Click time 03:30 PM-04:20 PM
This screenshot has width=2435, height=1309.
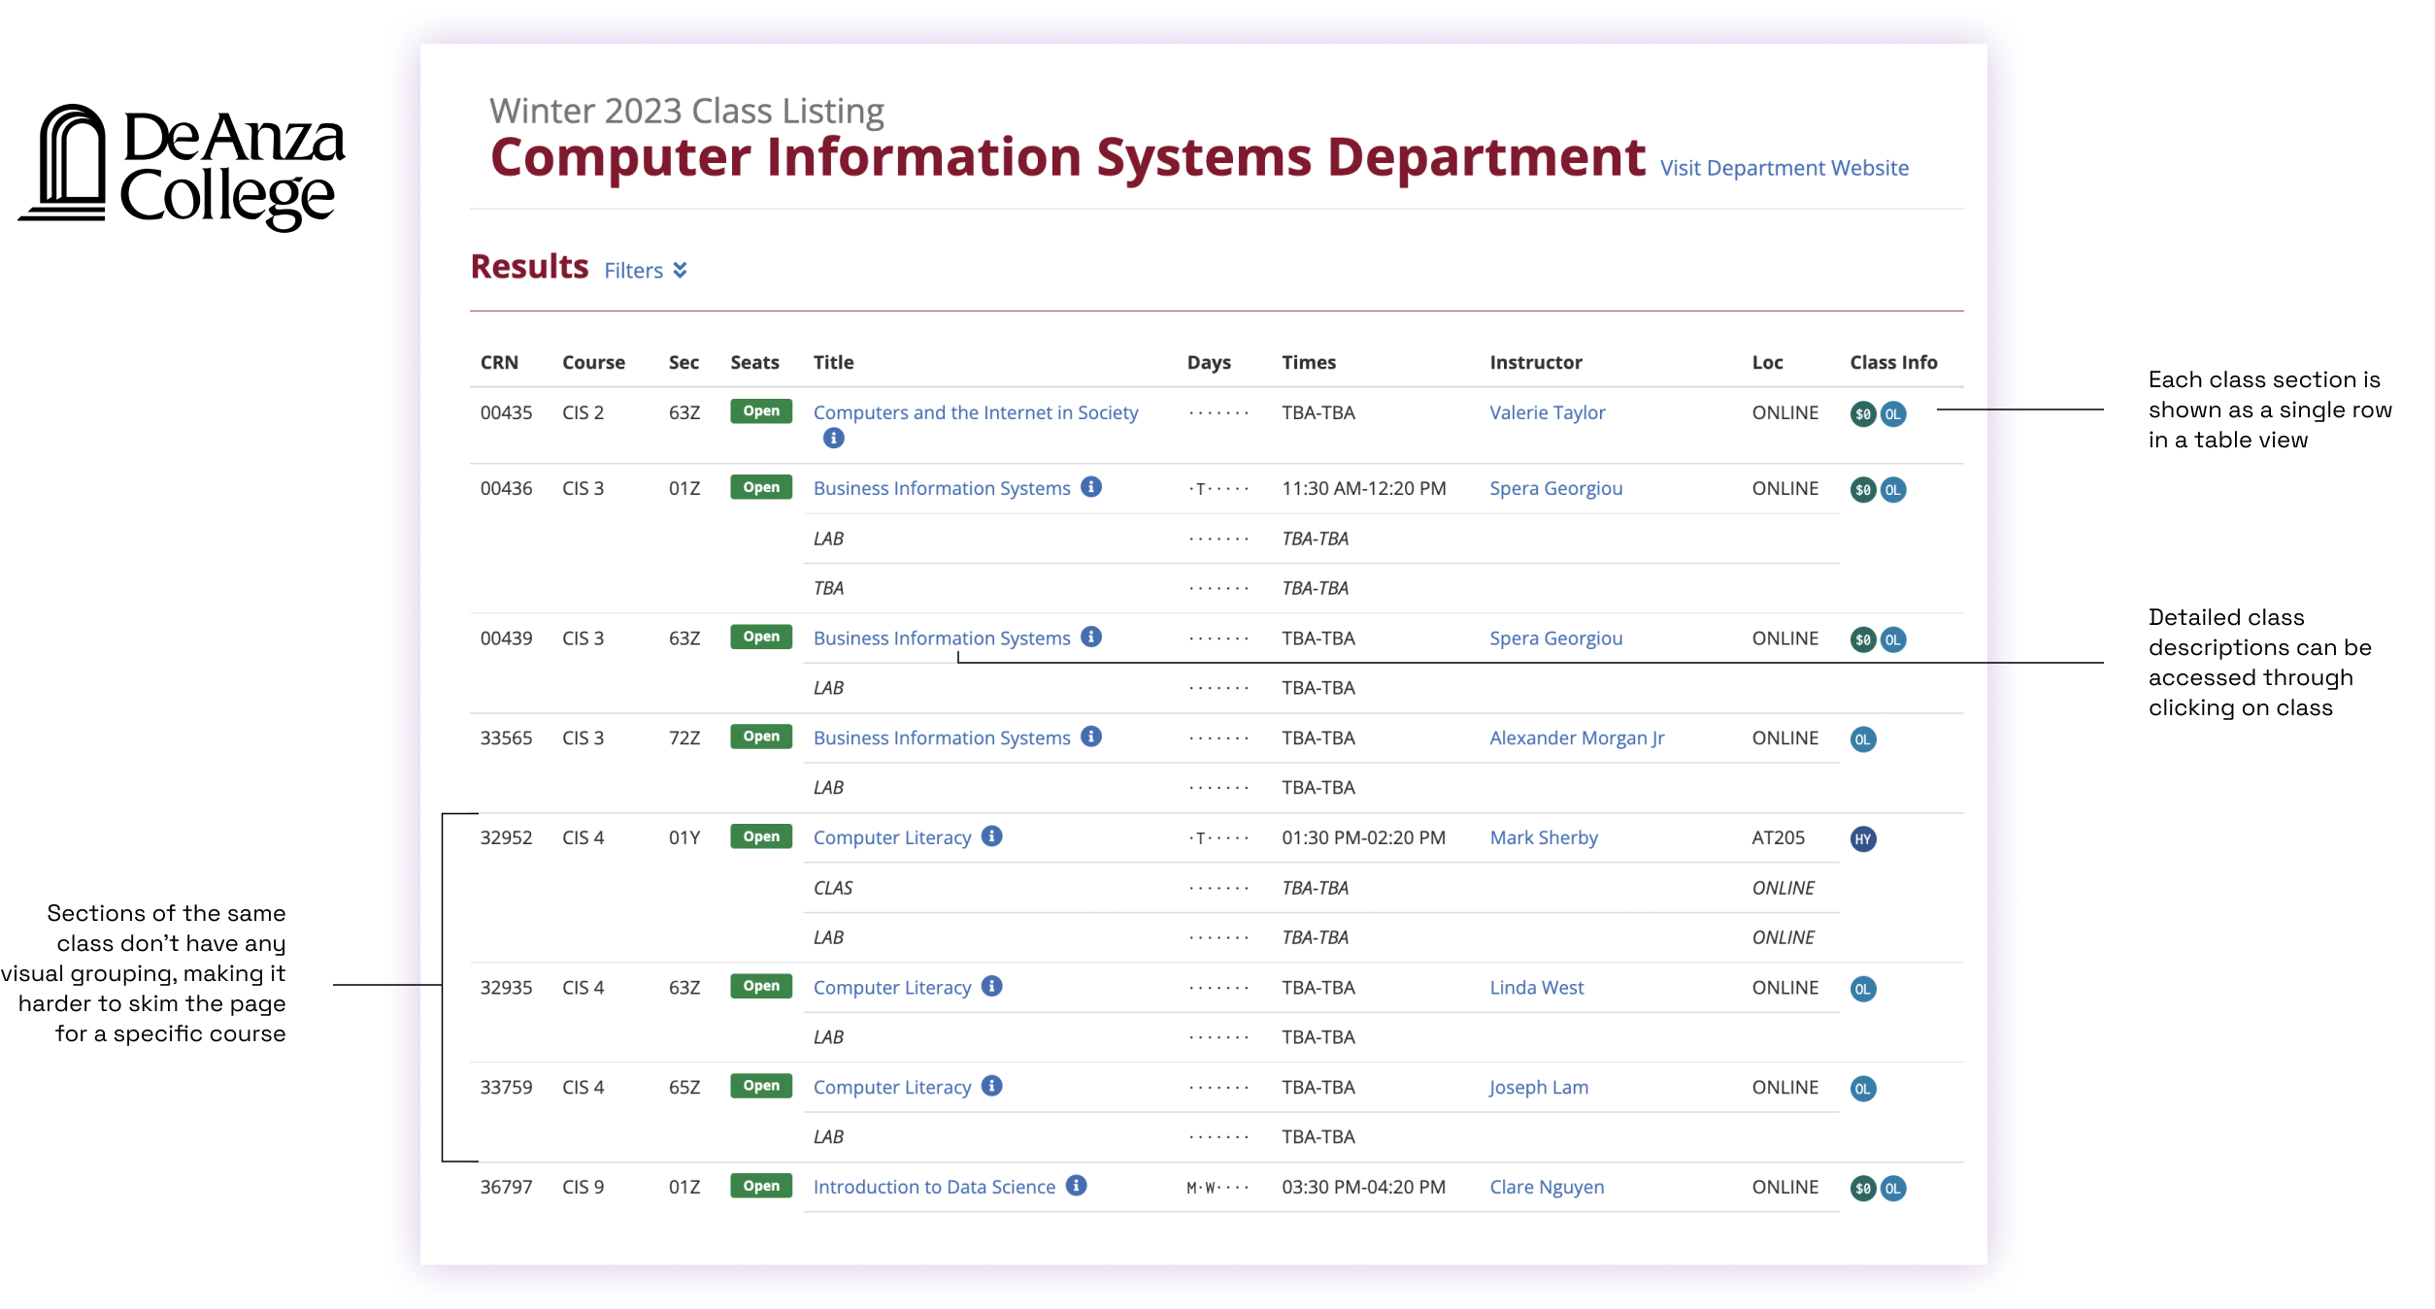click(x=1363, y=1187)
